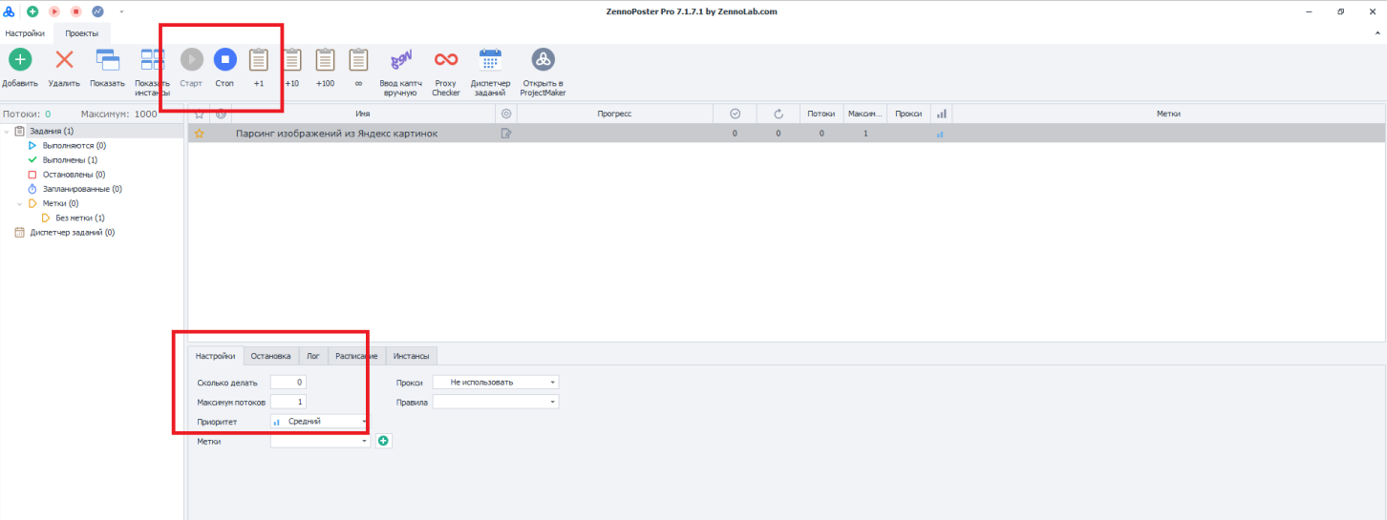Switch to Проекты ribbon tab
Viewport: 1387px width, 520px height.
pos(81,33)
